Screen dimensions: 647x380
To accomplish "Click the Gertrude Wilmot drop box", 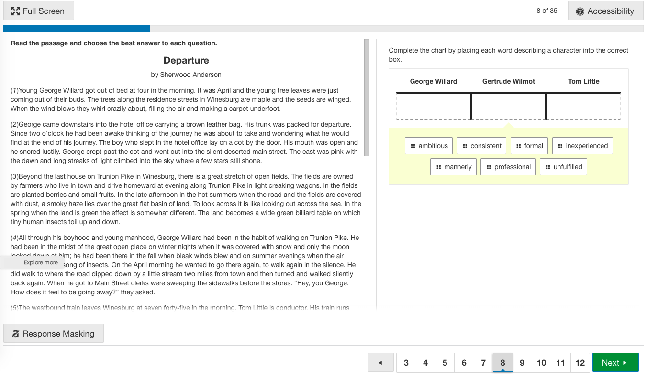I will [509, 106].
